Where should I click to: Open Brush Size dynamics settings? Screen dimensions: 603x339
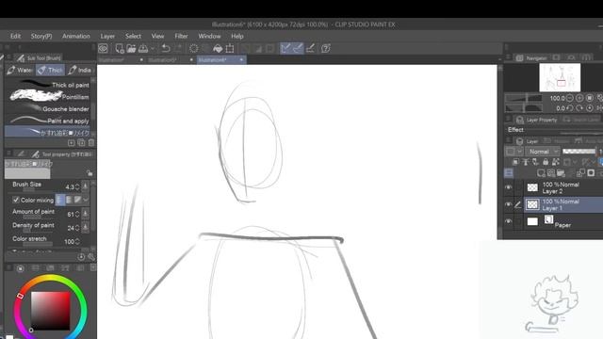tap(86, 187)
